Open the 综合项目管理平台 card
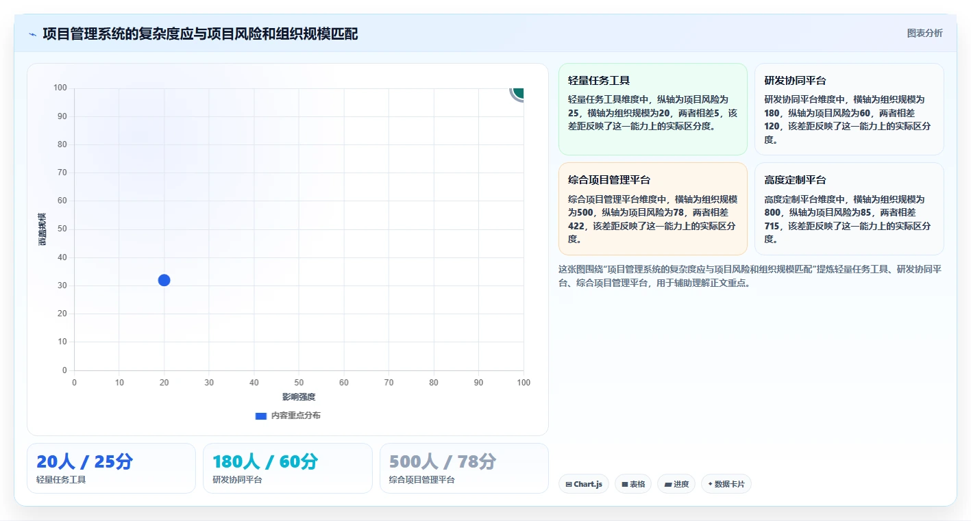 pos(653,209)
